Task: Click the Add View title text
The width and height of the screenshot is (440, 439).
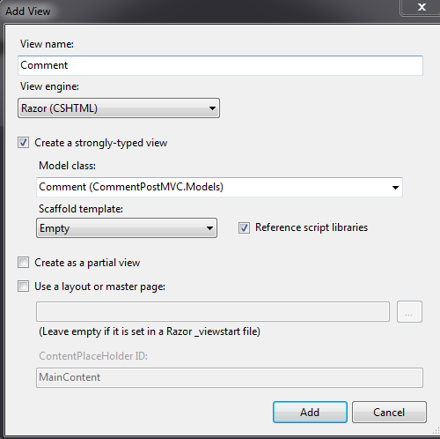Action: tap(28, 11)
